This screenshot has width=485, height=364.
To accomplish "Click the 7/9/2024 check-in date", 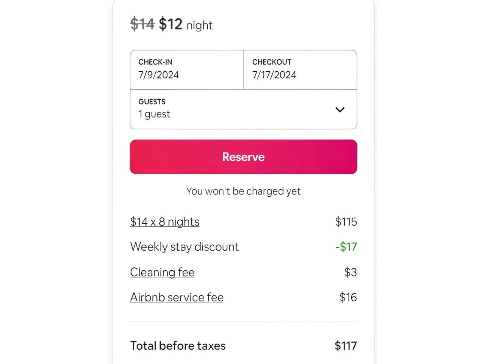I will [158, 75].
